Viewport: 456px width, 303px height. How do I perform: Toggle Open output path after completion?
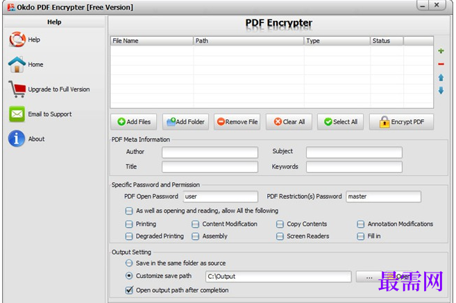click(129, 290)
